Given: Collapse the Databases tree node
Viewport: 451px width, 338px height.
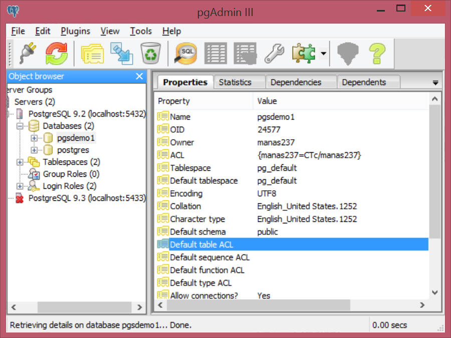Looking at the screenshot, I should (x=20, y=126).
